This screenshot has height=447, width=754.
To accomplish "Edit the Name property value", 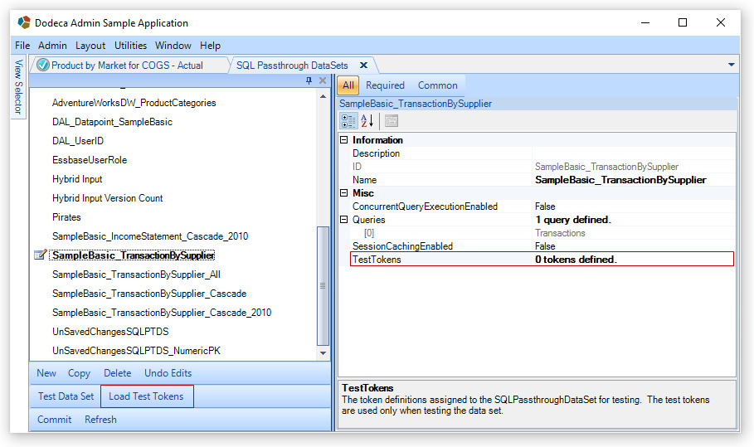I will coord(633,180).
